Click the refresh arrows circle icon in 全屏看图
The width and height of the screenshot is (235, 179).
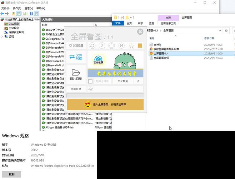tap(92, 45)
